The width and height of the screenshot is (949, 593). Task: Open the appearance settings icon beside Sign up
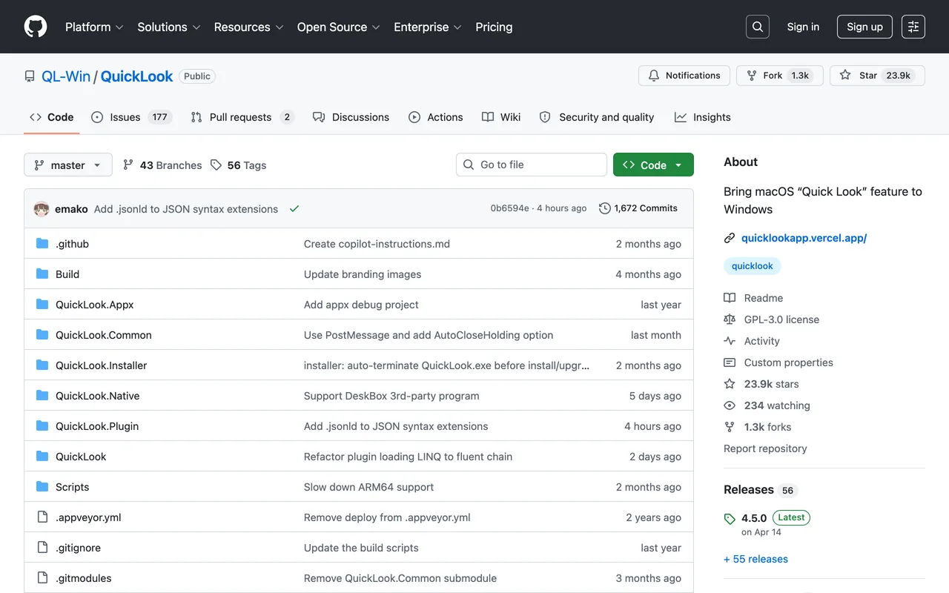(913, 27)
